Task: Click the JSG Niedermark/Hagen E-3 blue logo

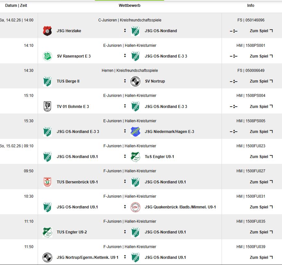Action: (135, 132)
